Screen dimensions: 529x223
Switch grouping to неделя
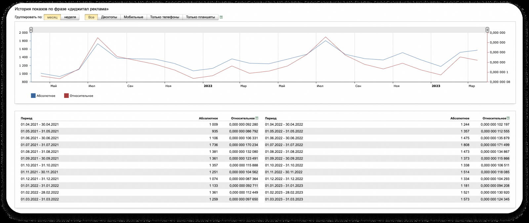pyautogui.click(x=70, y=17)
